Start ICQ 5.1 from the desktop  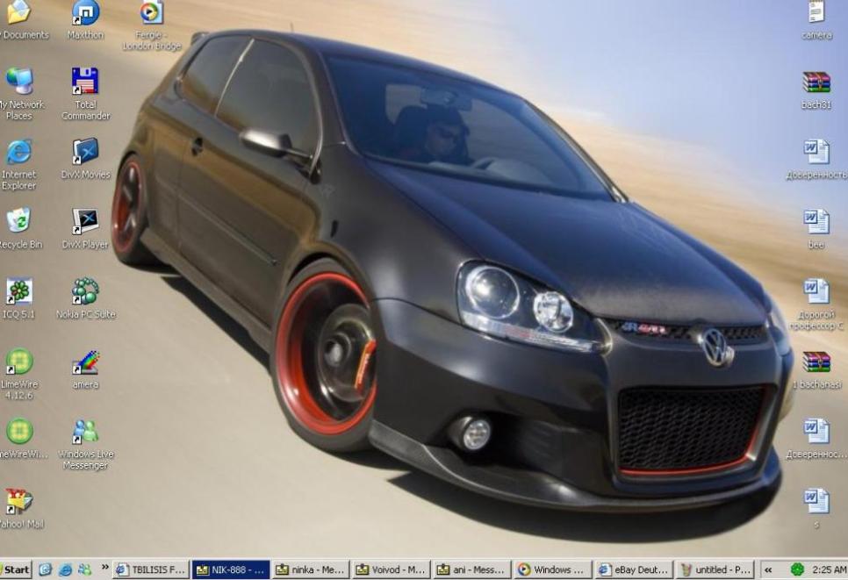coord(19,291)
